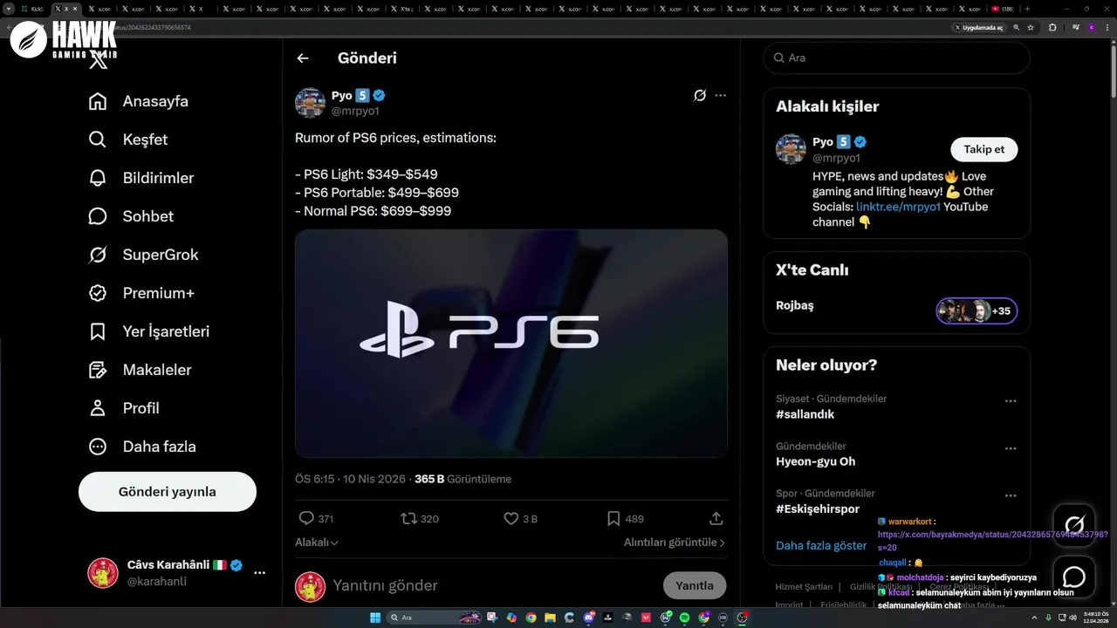
Task: Open Spotify from the taskbar
Action: click(x=685, y=618)
